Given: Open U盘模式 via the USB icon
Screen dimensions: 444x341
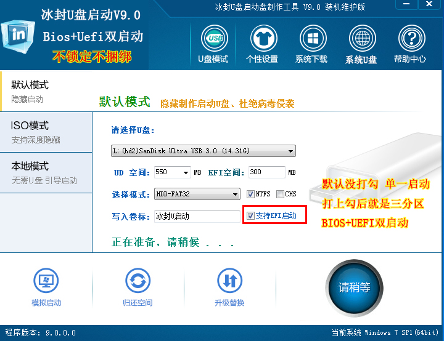Looking at the screenshot, I should (x=215, y=38).
